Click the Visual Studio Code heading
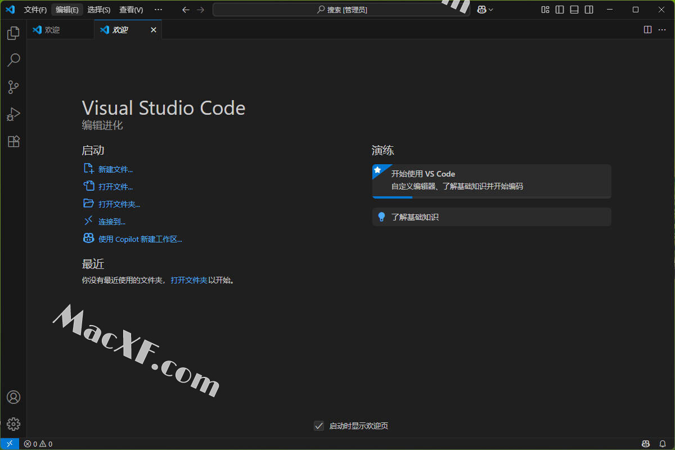Image resolution: width=675 pixels, height=450 pixels. pyautogui.click(x=164, y=108)
